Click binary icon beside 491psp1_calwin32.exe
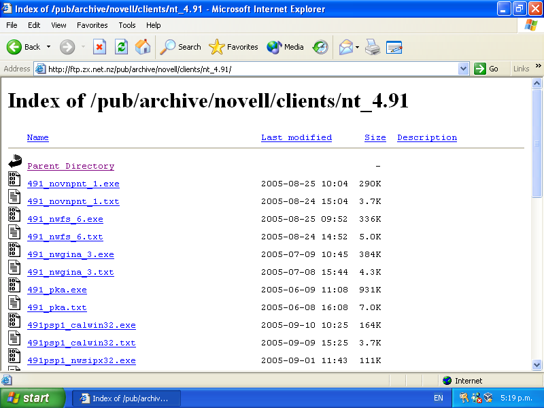The height and width of the screenshot is (408, 544). click(x=14, y=320)
